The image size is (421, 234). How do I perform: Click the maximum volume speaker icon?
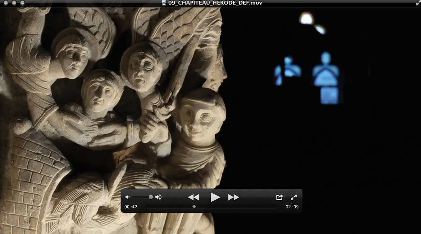tap(158, 197)
